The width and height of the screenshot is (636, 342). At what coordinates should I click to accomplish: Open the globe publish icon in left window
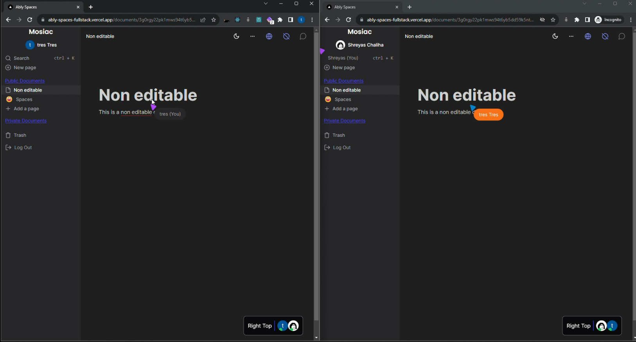coord(269,36)
